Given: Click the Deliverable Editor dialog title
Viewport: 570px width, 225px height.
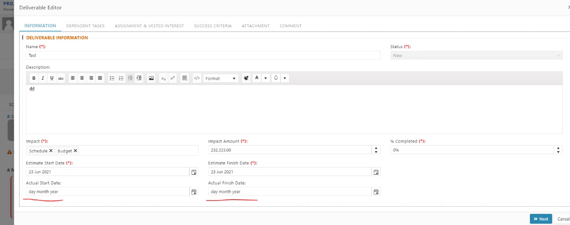Looking at the screenshot, I should pos(41,8).
